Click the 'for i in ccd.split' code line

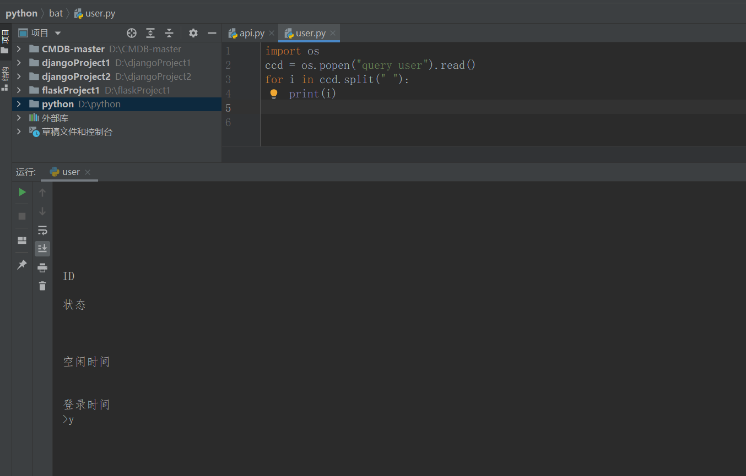337,80
